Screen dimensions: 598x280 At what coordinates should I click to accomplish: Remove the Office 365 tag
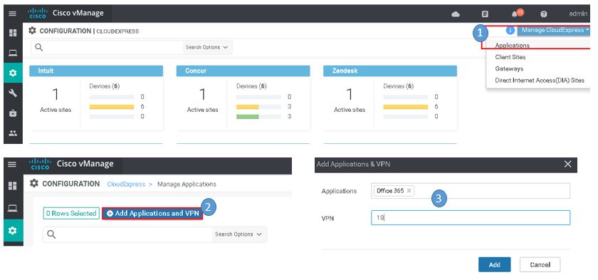pos(409,191)
